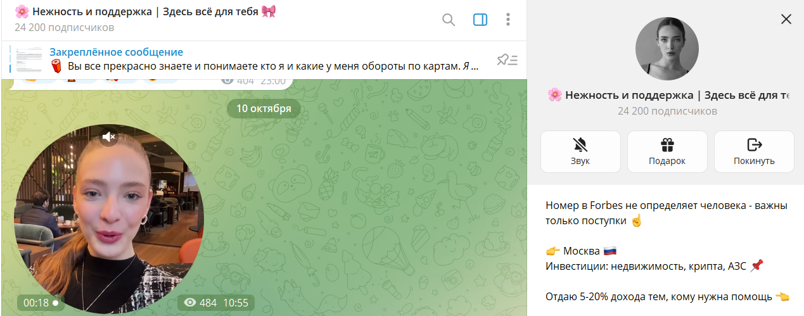The image size is (804, 316).
Task: Close the channel info panel
Action: click(x=786, y=19)
